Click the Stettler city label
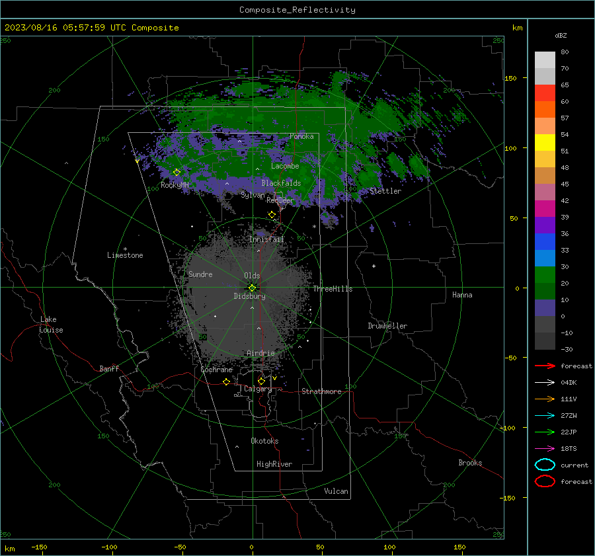Viewport: 595px width, 556px height. [385, 191]
